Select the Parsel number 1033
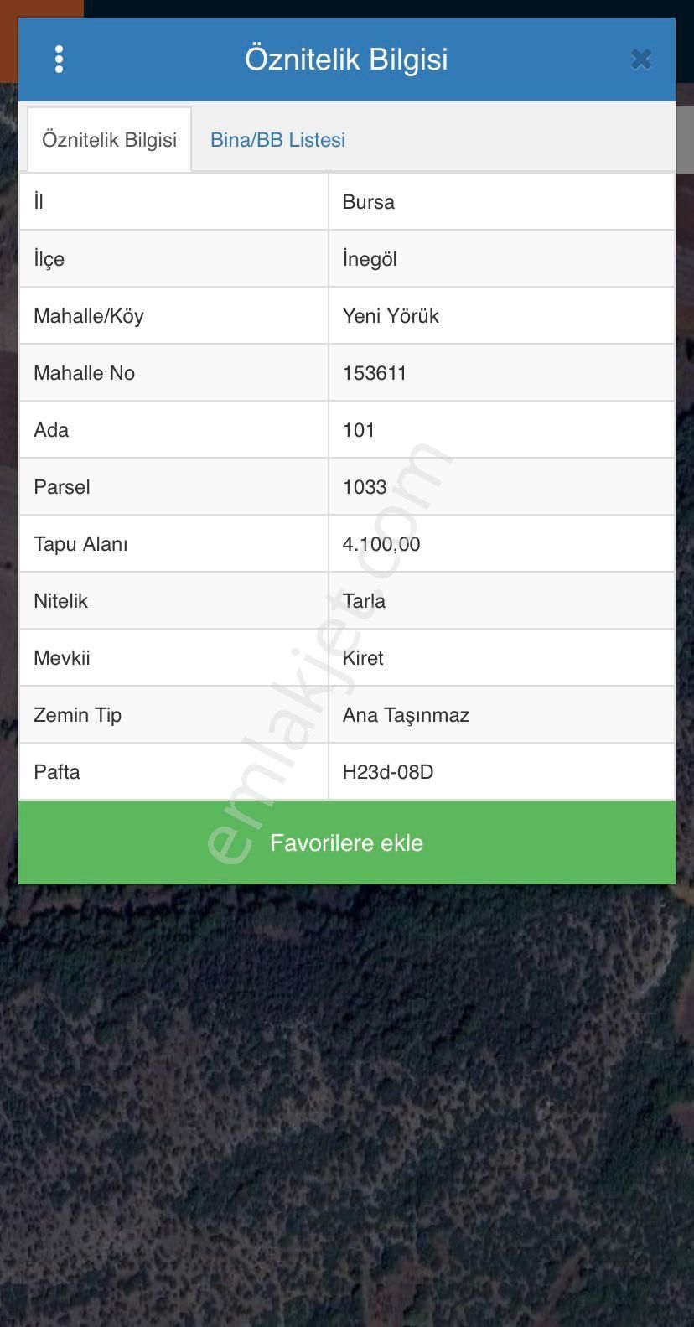694x1327 pixels. click(365, 487)
